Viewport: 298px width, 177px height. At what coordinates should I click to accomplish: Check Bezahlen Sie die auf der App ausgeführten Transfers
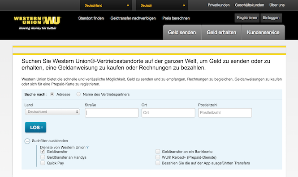pos(158,163)
